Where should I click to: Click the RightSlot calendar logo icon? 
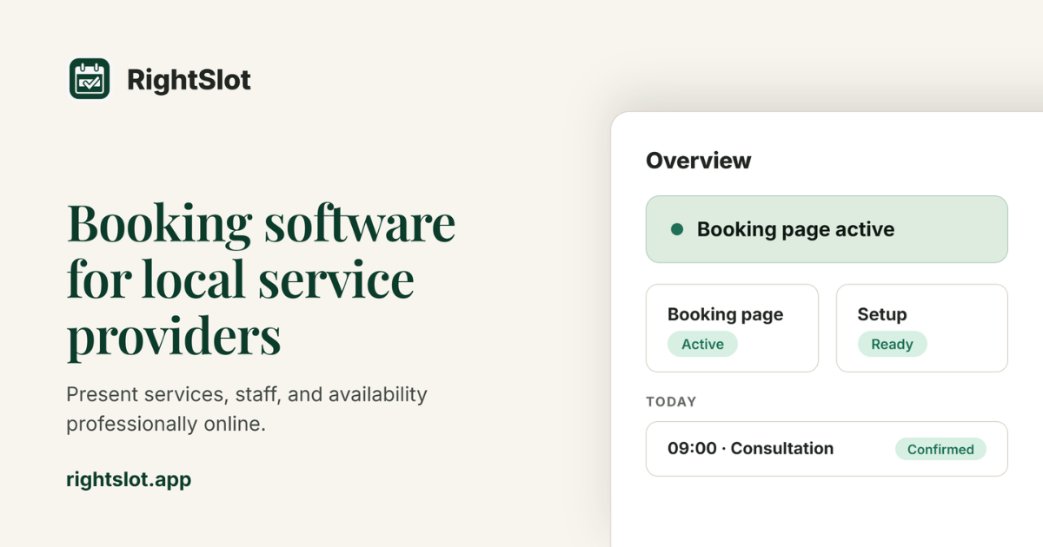coord(90,79)
